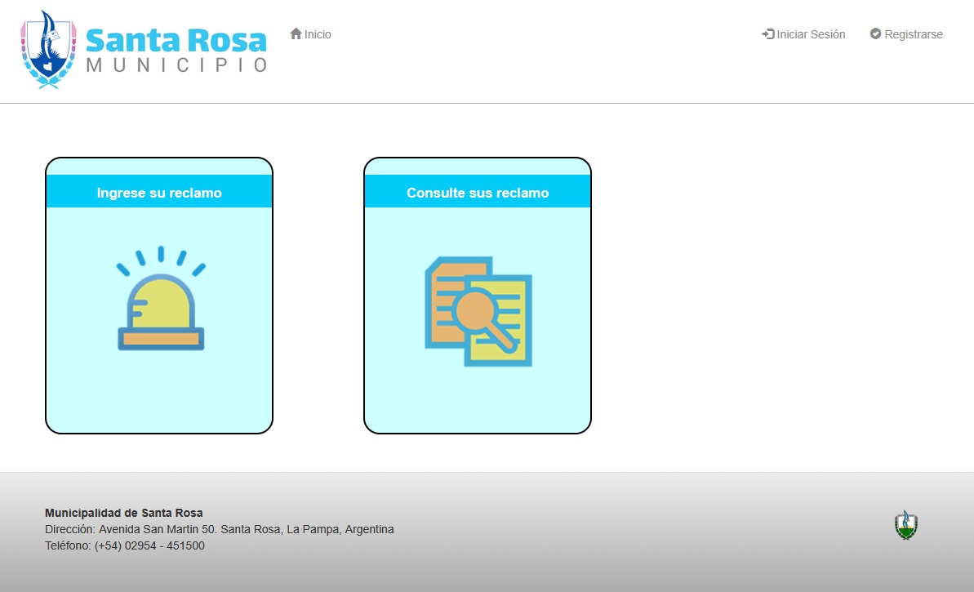Click the 'Santa Rosa' blue brand text
Screen dimensions: 974x592
(x=176, y=40)
